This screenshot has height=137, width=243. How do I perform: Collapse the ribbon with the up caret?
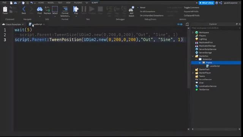click(x=197, y=3)
